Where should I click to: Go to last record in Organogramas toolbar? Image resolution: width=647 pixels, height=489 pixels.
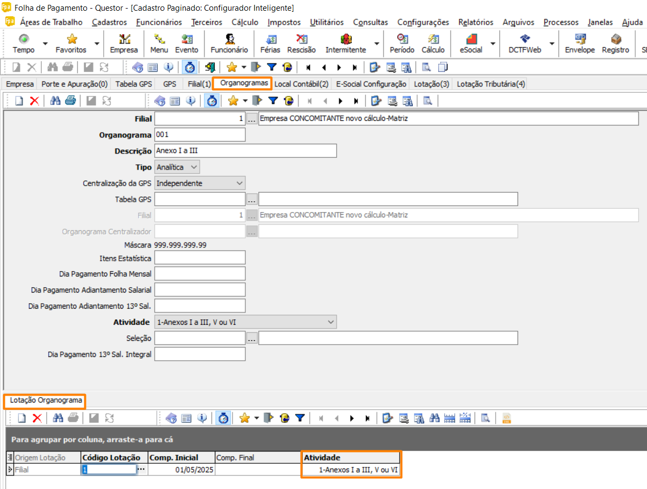coord(355,100)
